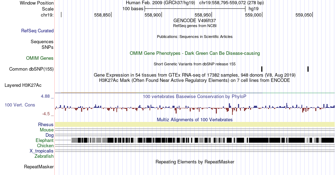Click the RepeatMasker track label
The width and height of the screenshot is (335, 175).
(39, 167)
